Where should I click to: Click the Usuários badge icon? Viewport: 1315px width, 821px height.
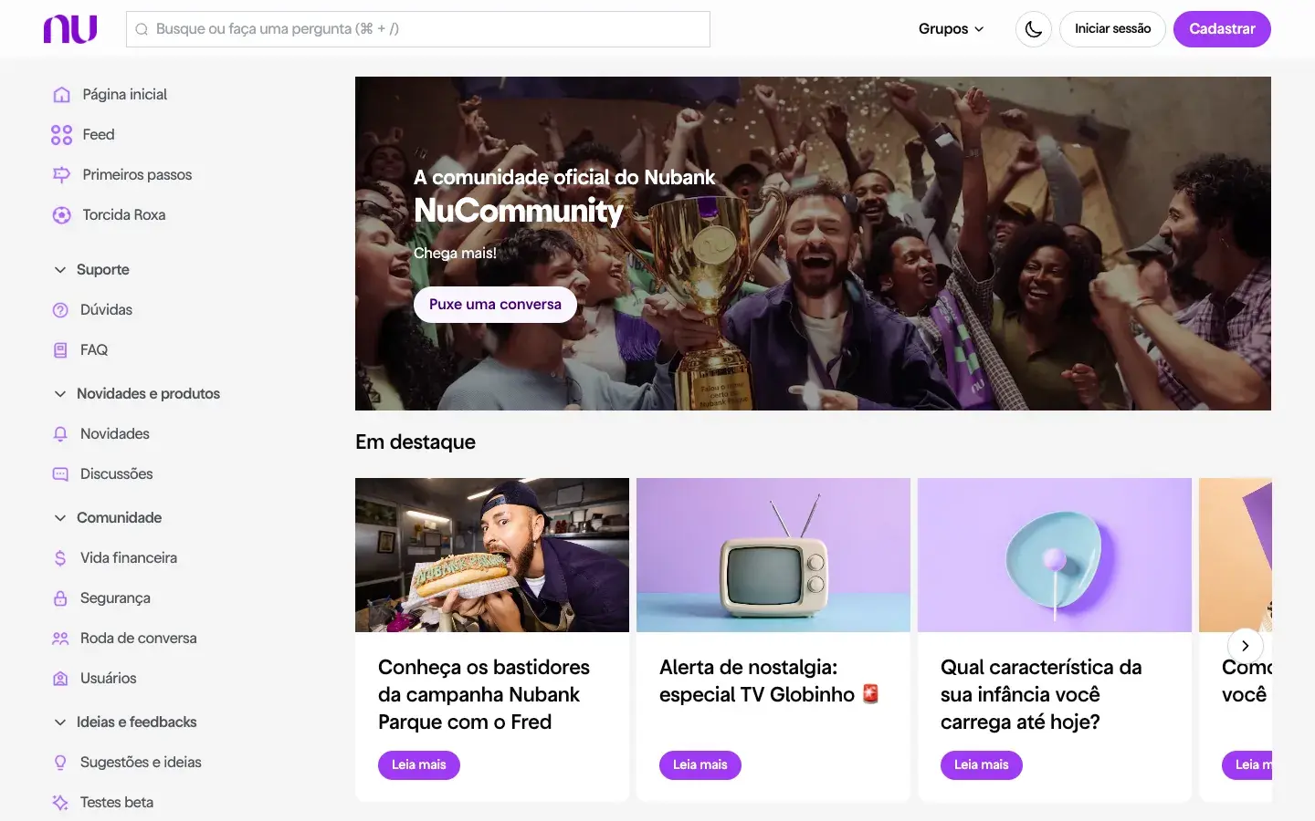point(60,679)
